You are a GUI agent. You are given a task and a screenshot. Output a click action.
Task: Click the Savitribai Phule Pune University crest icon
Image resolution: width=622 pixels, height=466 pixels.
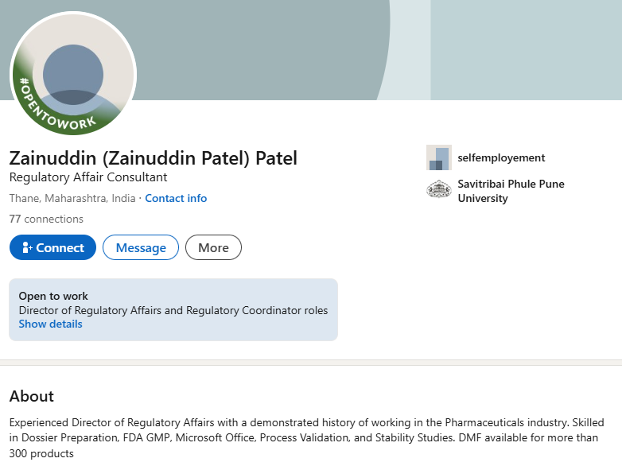439,189
